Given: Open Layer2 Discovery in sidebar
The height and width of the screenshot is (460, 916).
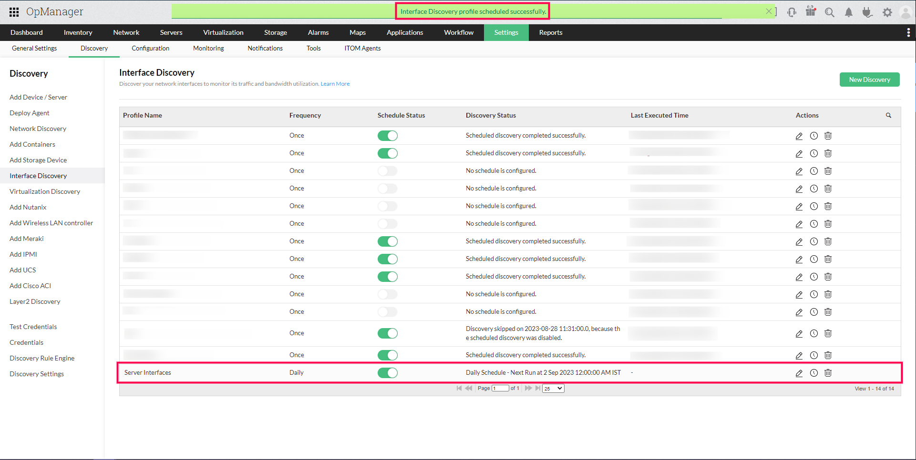Looking at the screenshot, I should pos(35,301).
